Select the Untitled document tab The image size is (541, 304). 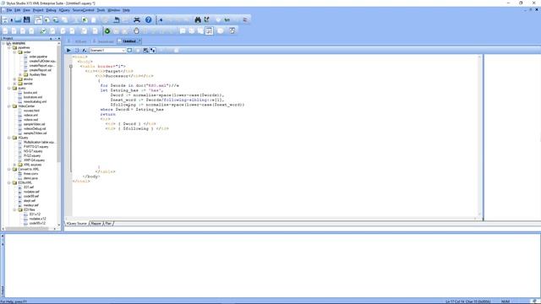129,41
